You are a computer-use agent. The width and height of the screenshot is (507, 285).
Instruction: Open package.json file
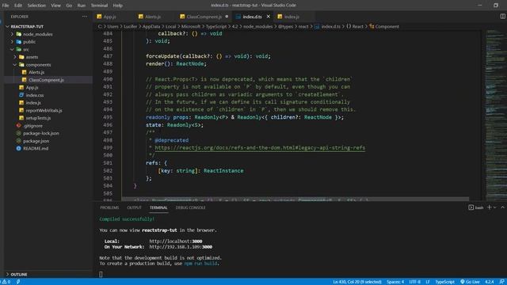click(36, 141)
